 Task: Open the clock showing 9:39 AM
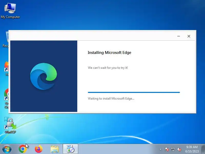tap(192, 149)
